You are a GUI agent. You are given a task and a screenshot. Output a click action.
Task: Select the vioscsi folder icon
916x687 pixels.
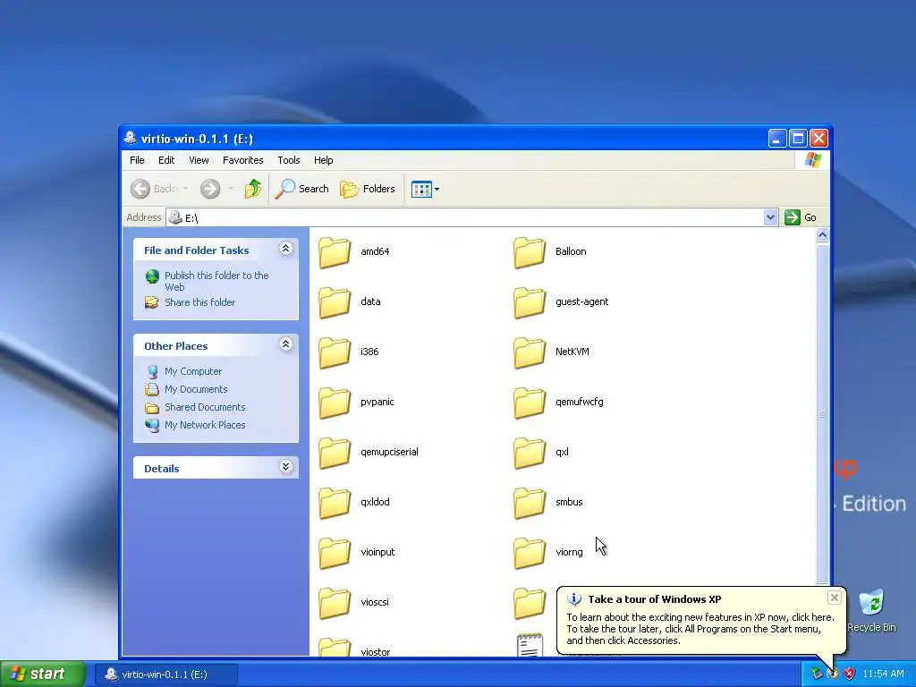pos(335,604)
